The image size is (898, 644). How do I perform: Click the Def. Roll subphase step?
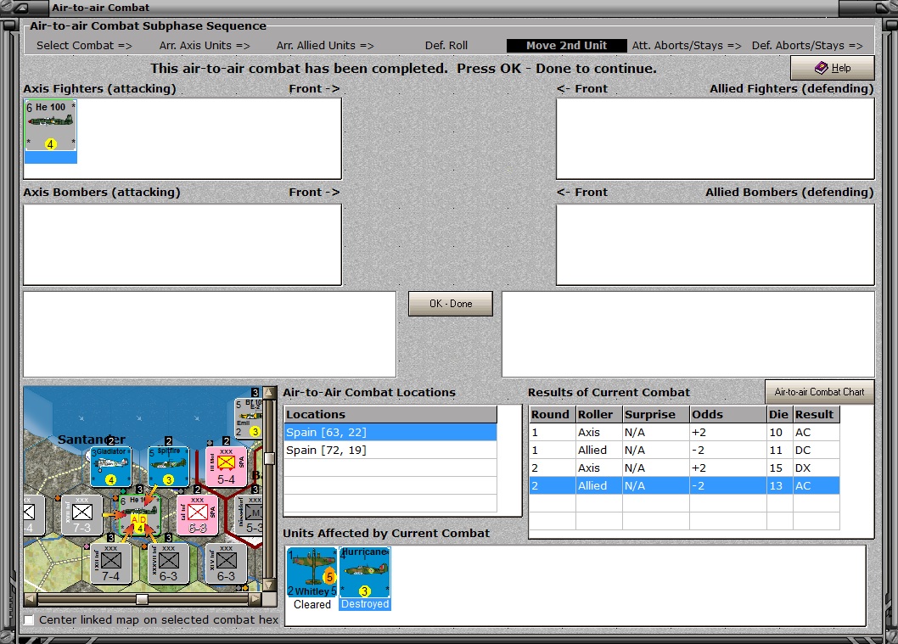coord(446,45)
